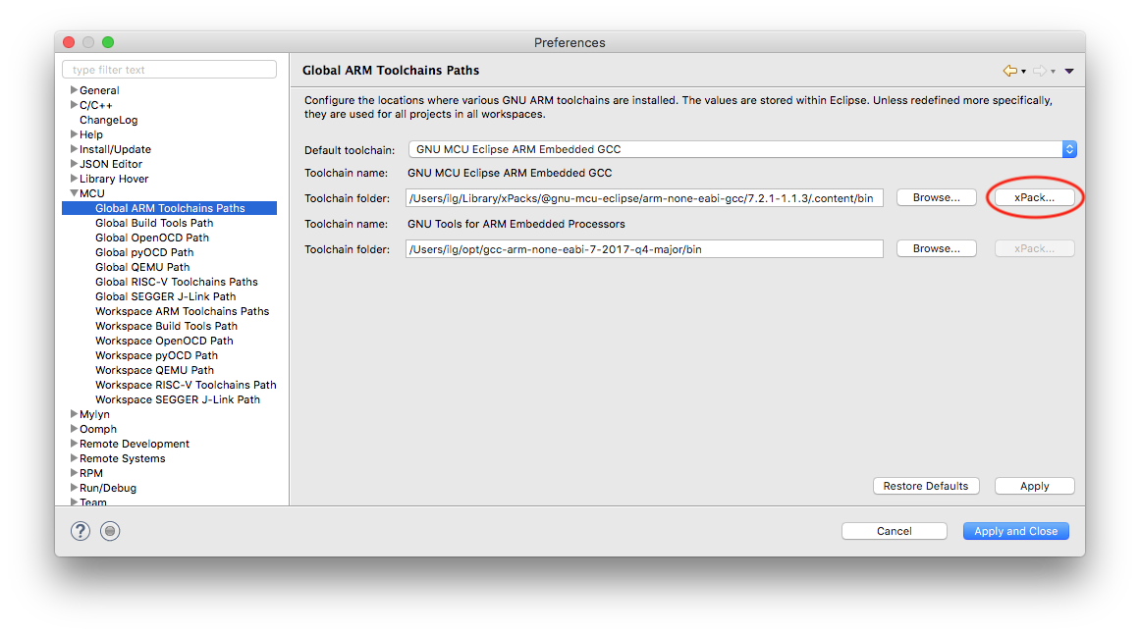Open the Default toolchain combo box
Viewport: 1140px width, 635px height.
(x=742, y=149)
